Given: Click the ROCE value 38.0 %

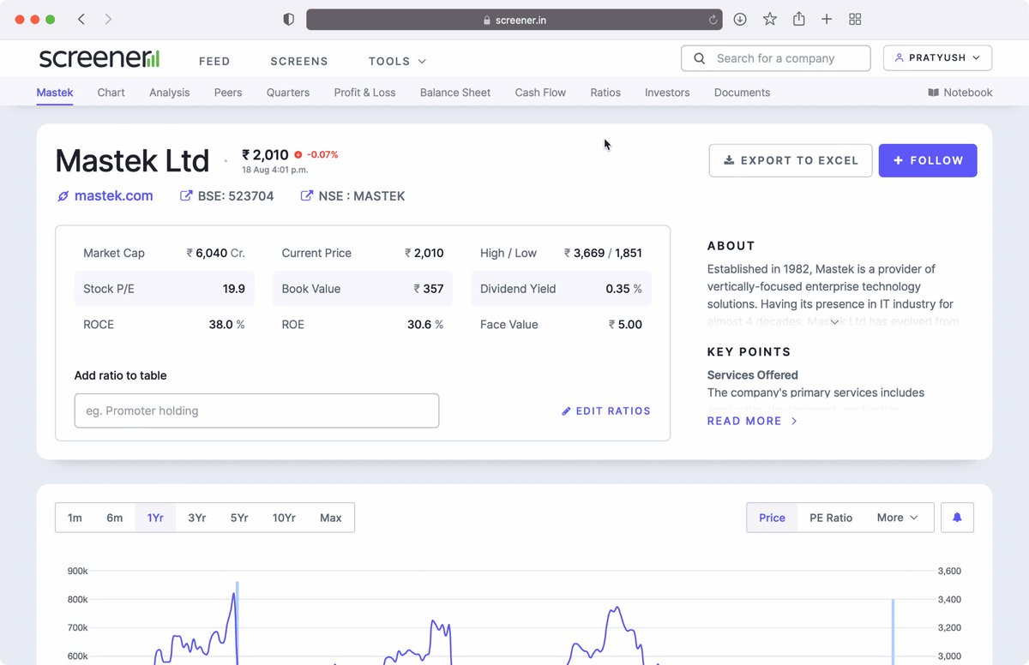Looking at the screenshot, I should click(x=227, y=325).
